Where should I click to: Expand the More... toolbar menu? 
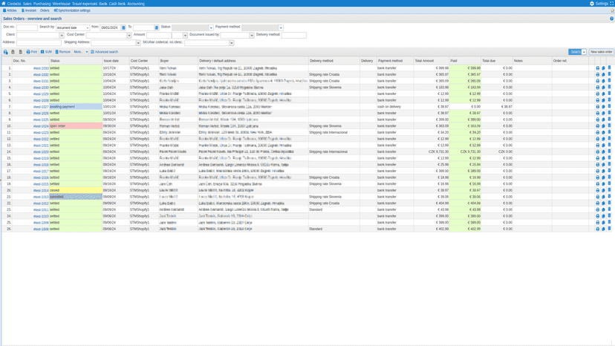click(x=81, y=52)
